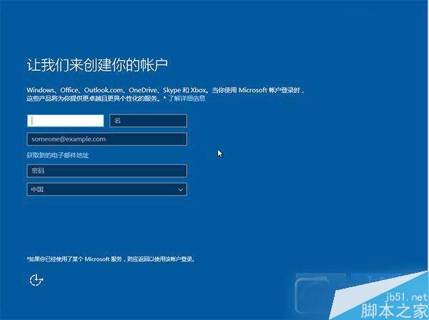Open the Ease of Access icon
Screen dimensions: 429x320
point(36,280)
